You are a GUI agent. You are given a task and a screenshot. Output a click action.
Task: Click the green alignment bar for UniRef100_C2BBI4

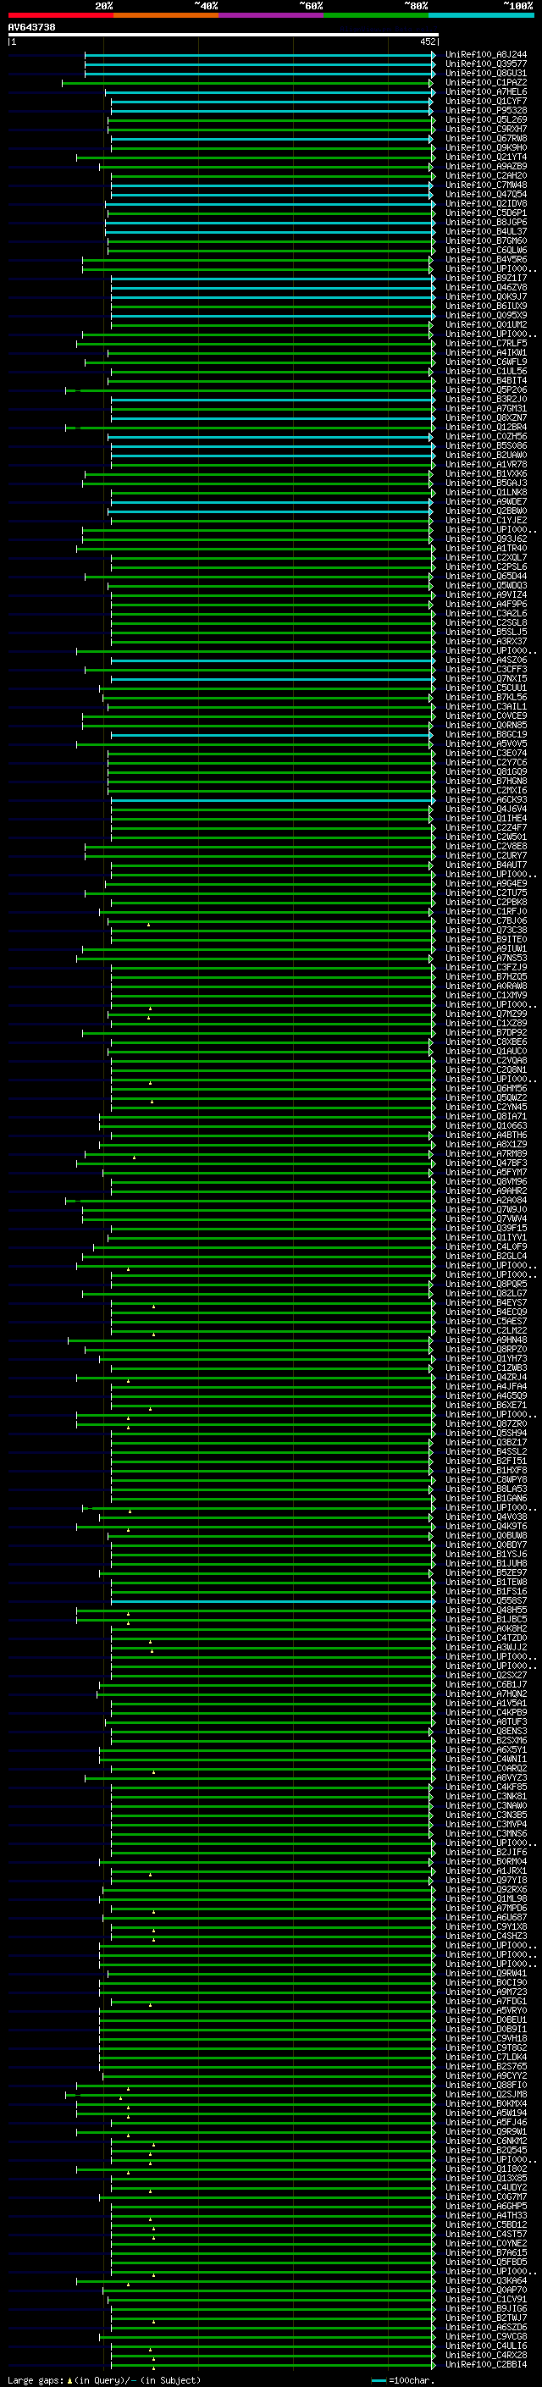point(272,2365)
